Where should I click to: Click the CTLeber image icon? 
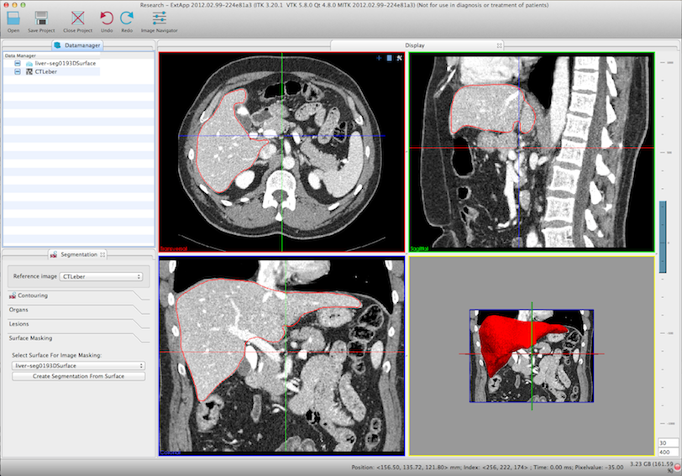click(29, 71)
